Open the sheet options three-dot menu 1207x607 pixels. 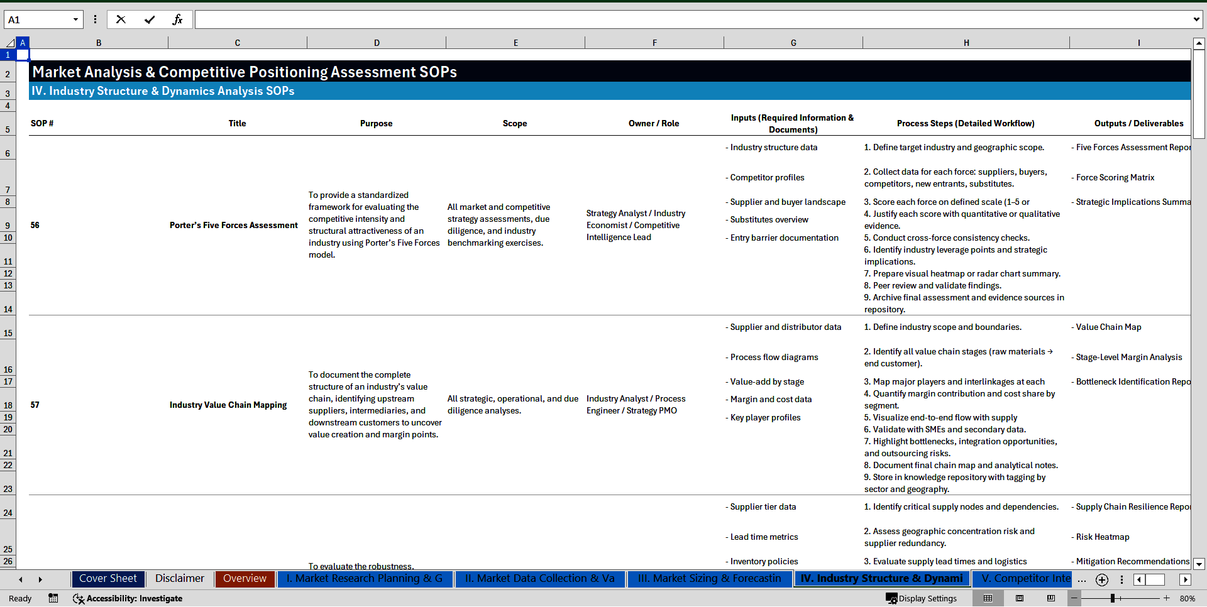1122,580
